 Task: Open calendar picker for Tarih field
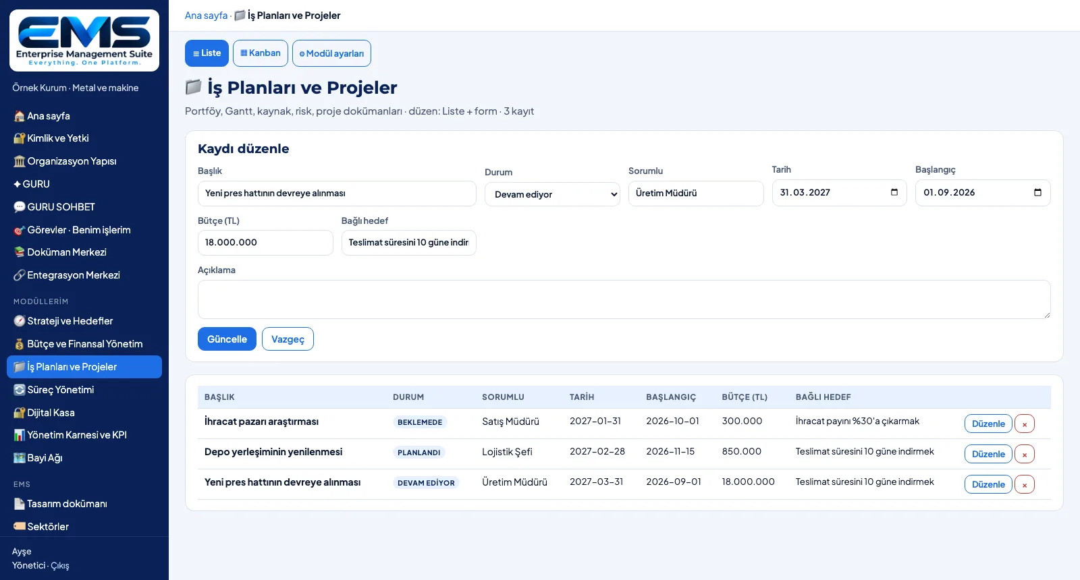tap(894, 192)
